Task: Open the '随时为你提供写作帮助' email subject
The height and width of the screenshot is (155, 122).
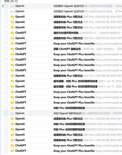Action: pyautogui.click(x=66, y=33)
